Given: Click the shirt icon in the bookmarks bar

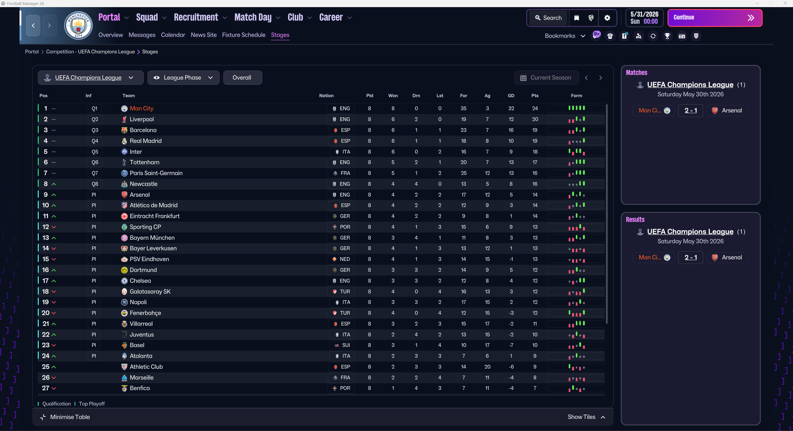Looking at the screenshot, I should pos(610,36).
